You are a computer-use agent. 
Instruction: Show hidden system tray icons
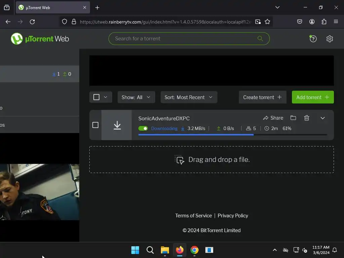click(275, 250)
